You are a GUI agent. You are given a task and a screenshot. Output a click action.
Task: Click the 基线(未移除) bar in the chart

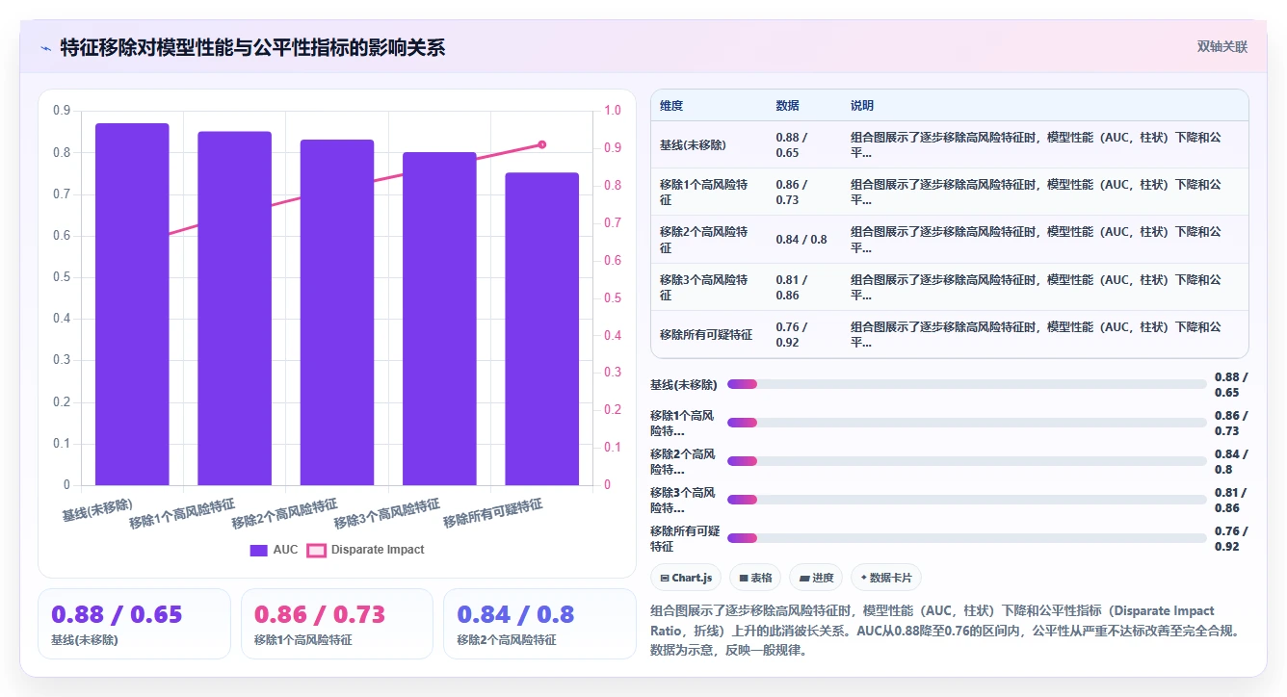click(x=132, y=304)
